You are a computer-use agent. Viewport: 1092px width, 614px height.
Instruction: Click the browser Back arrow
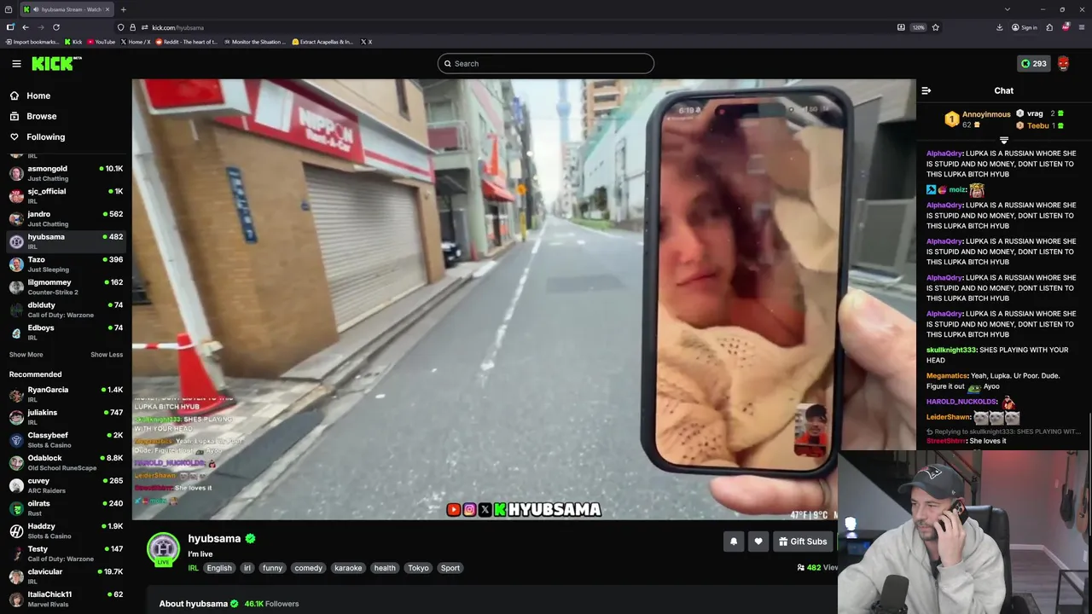[x=25, y=27]
